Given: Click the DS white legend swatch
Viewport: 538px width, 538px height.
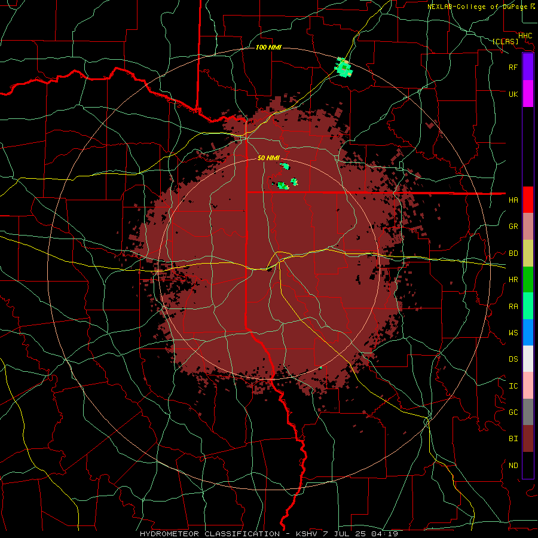Looking at the screenshot, I should 528,359.
